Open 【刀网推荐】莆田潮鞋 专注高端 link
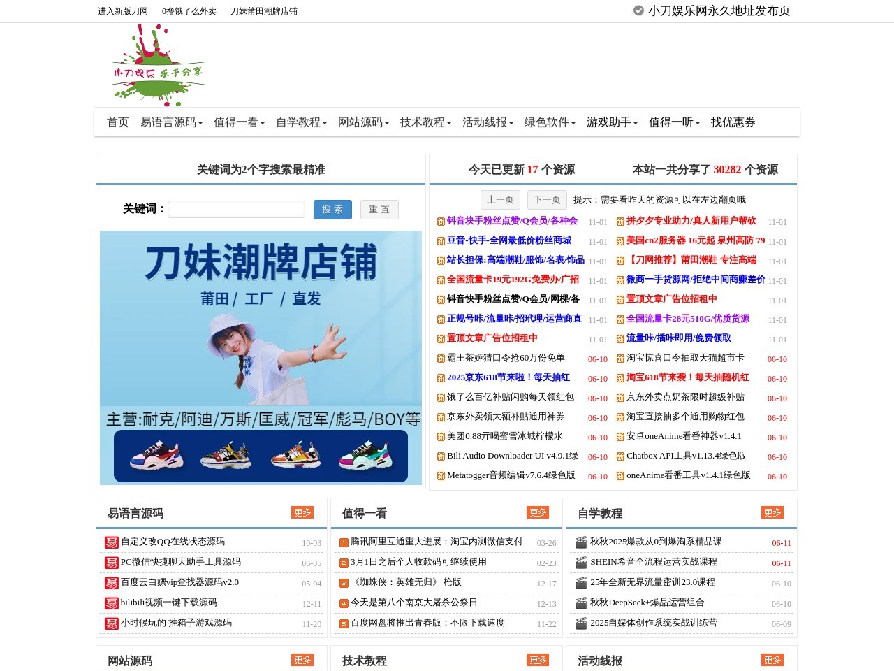Screen dimensions: 894x671 click(x=691, y=260)
